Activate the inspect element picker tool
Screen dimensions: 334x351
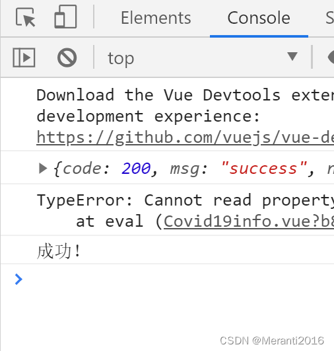(x=25, y=17)
